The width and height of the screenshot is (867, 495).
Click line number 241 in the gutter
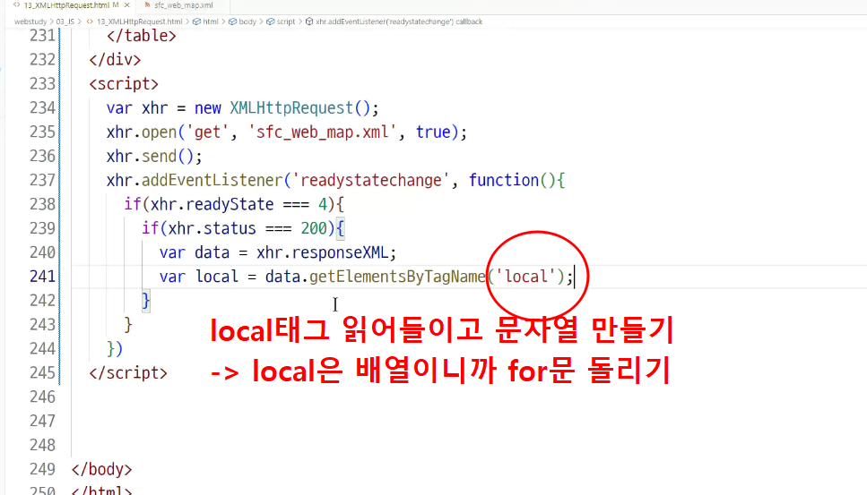pyautogui.click(x=42, y=277)
